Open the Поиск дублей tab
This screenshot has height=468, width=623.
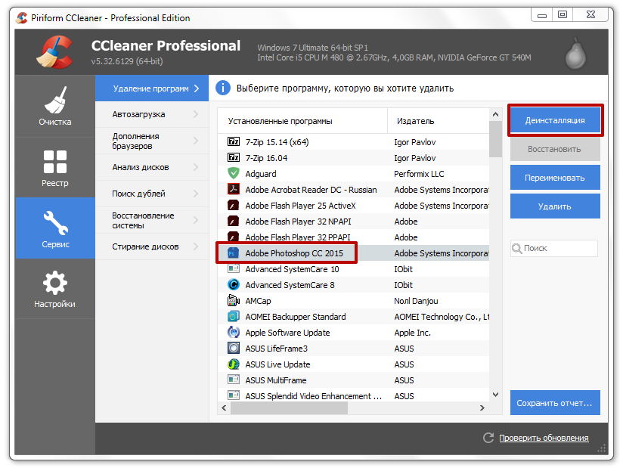[152, 194]
